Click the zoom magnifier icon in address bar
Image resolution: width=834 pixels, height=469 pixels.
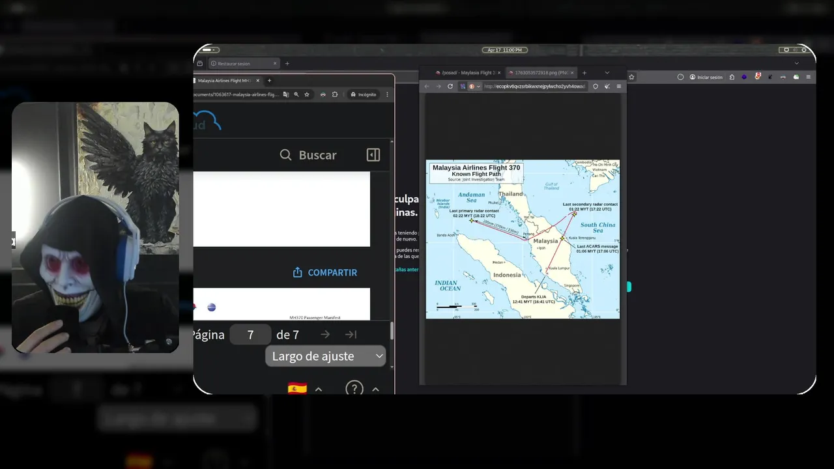pos(296,94)
